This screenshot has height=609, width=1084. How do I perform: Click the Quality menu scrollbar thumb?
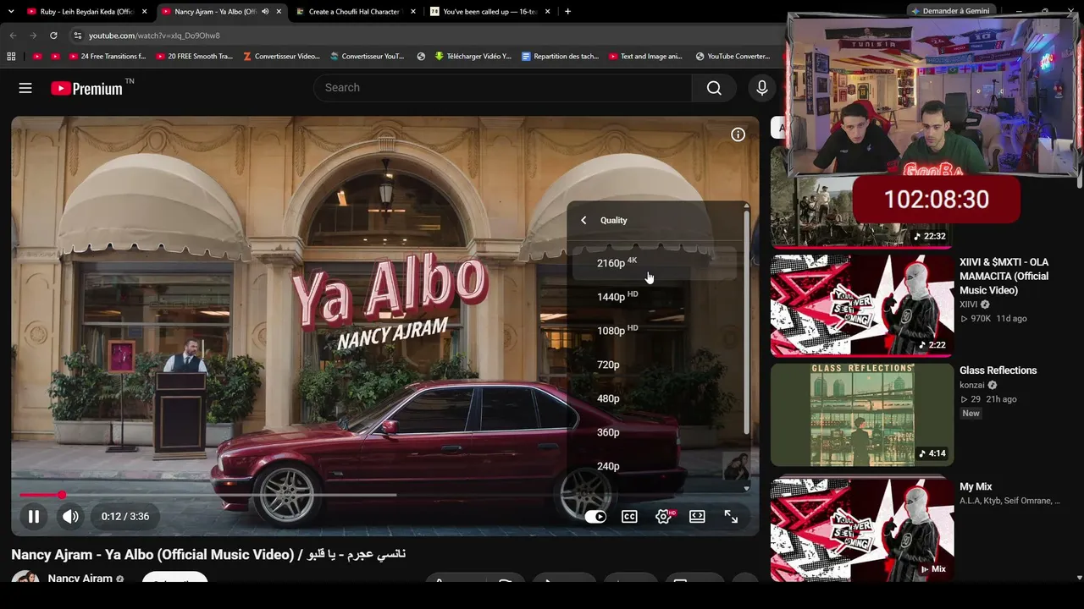[x=746, y=321]
